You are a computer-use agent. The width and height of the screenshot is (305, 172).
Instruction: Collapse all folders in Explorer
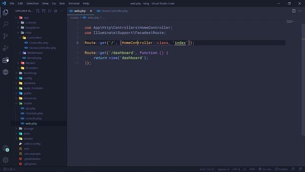click(56, 11)
